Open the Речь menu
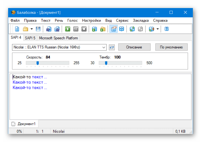Viewport: 201px width, 142px height. click(59, 21)
